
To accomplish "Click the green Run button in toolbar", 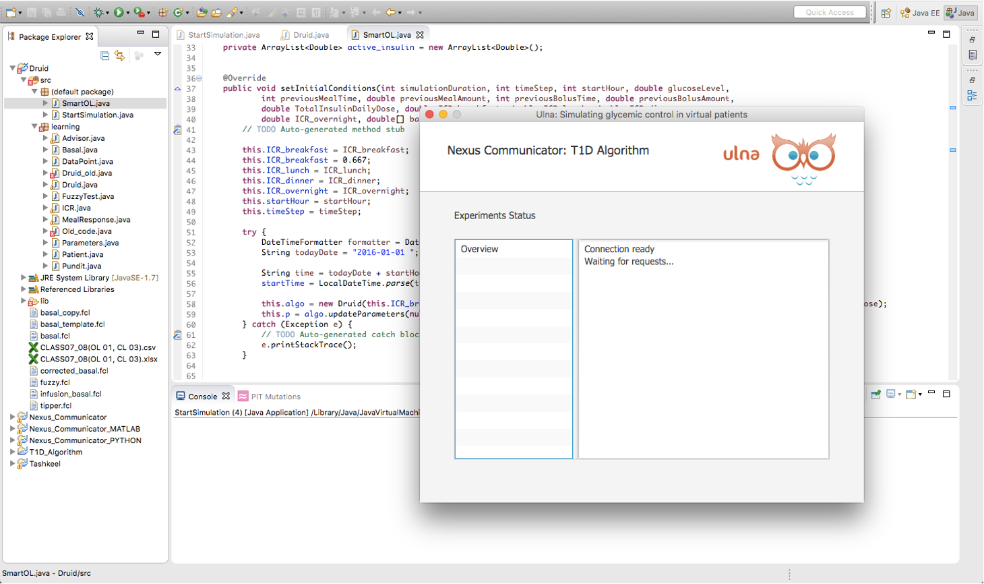I will pyautogui.click(x=119, y=12).
